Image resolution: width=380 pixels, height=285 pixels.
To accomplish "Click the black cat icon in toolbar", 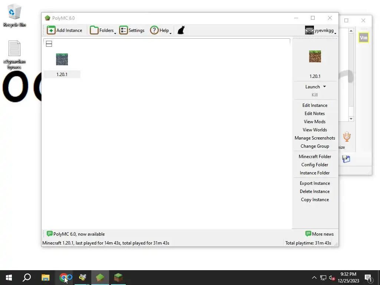I will coord(181,30).
